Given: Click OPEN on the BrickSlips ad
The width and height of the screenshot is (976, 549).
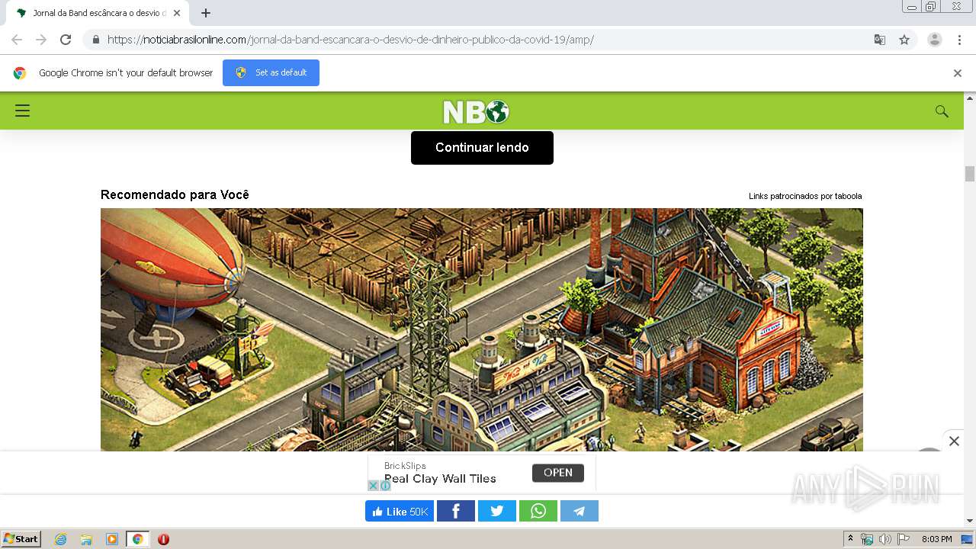Looking at the screenshot, I should coord(558,473).
